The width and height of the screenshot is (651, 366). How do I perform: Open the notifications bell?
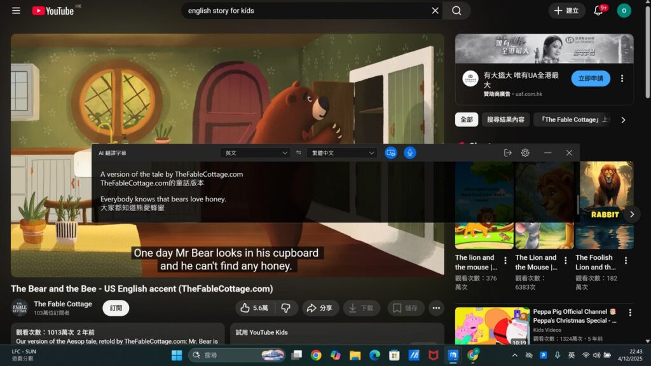click(598, 11)
